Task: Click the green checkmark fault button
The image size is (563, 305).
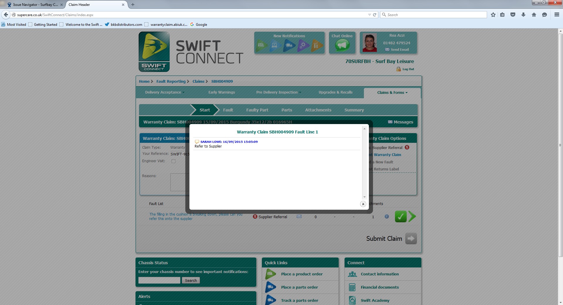Action: [x=401, y=216]
